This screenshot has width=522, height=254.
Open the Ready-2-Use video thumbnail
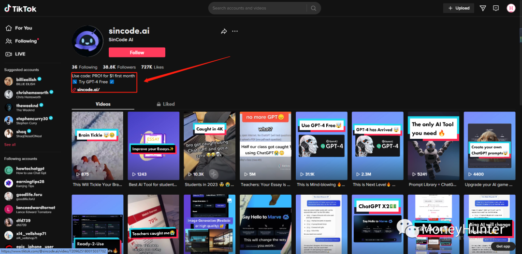point(97,224)
